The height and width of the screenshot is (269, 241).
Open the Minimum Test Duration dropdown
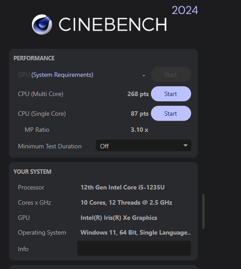click(x=144, y=146)
